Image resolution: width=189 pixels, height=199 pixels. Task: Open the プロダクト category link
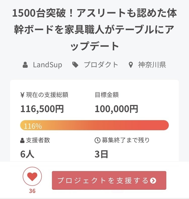pyautogui.click(x=101, y=65)
